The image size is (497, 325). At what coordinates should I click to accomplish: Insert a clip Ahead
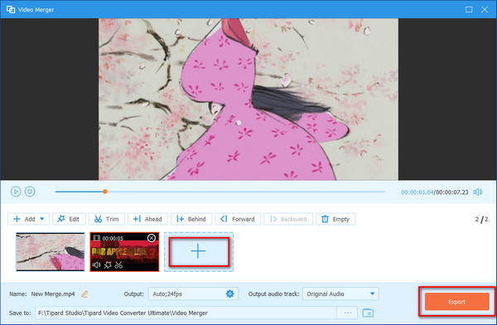(147, 219)
